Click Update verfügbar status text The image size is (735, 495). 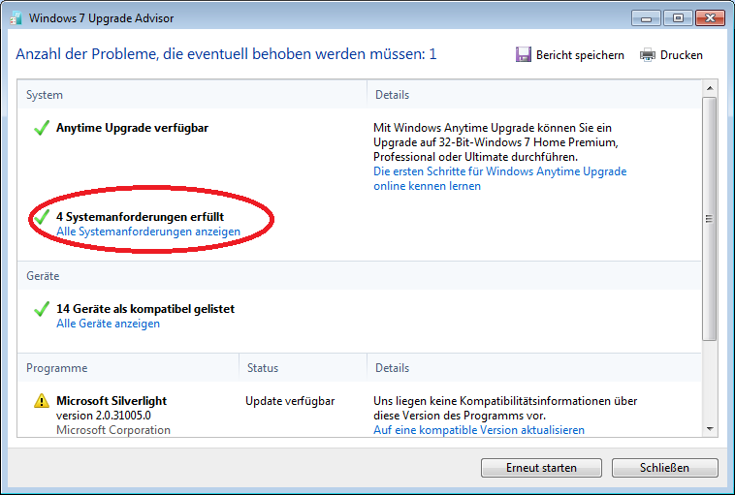(290, 401)
